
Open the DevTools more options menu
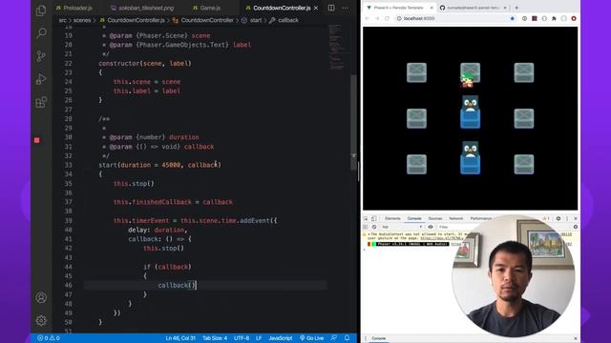[x=567, y=218]
